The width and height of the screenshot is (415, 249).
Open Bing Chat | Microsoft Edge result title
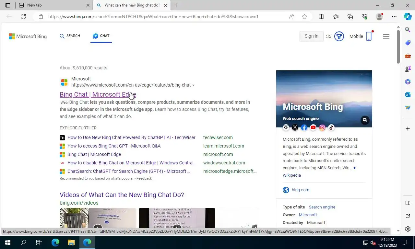pyautogui.click(x=98, y=94)
